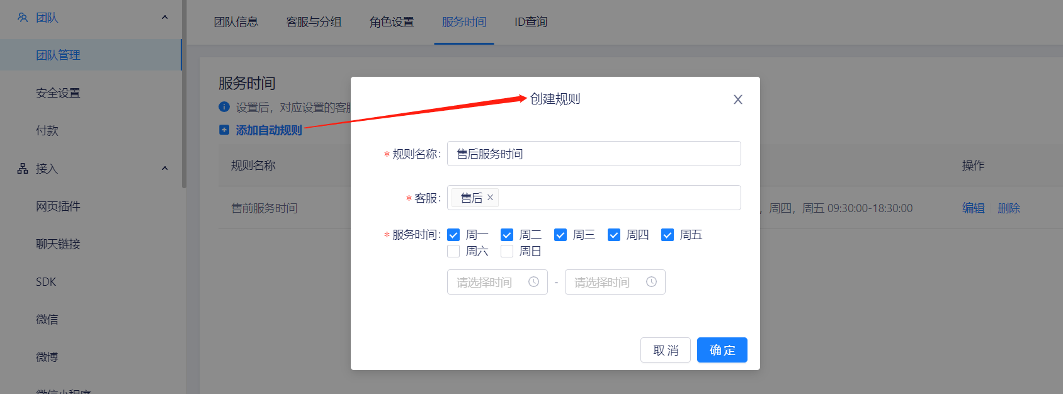Viewport: 1063px width, 394px height.
Task: Collapse the 团队 sidebar section chevron
Action: (165, 18)
